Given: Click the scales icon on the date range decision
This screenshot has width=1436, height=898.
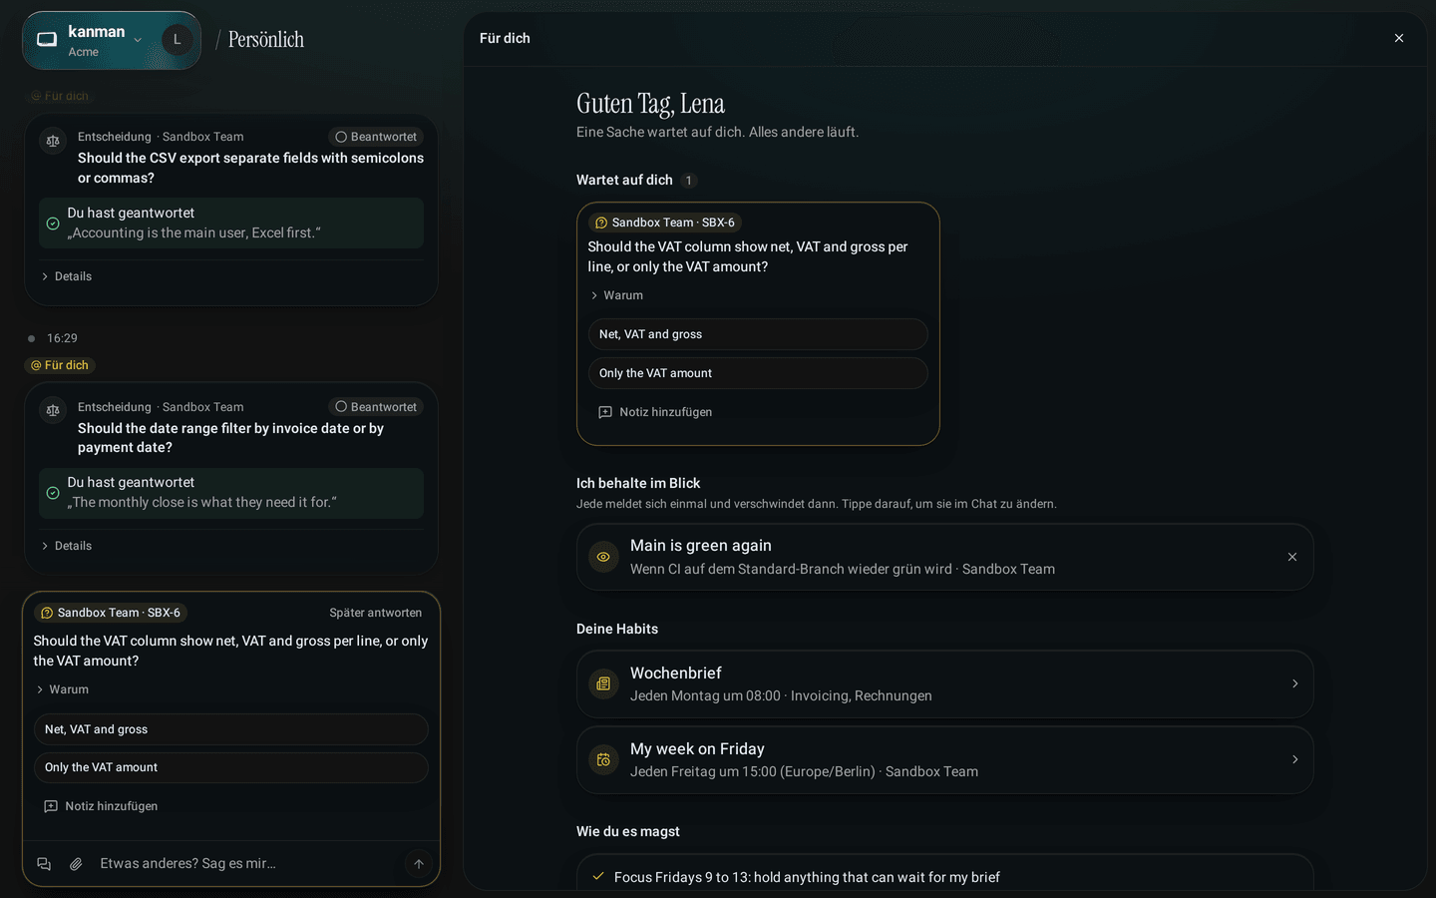Looking at the screenshot, I should click(53, 410).
